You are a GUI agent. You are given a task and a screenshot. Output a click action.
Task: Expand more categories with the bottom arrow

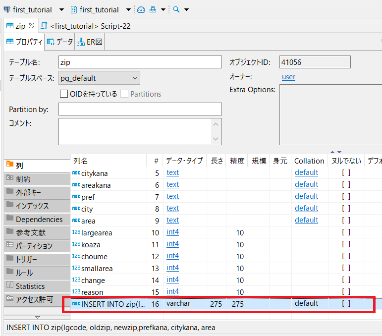[38, 317]
